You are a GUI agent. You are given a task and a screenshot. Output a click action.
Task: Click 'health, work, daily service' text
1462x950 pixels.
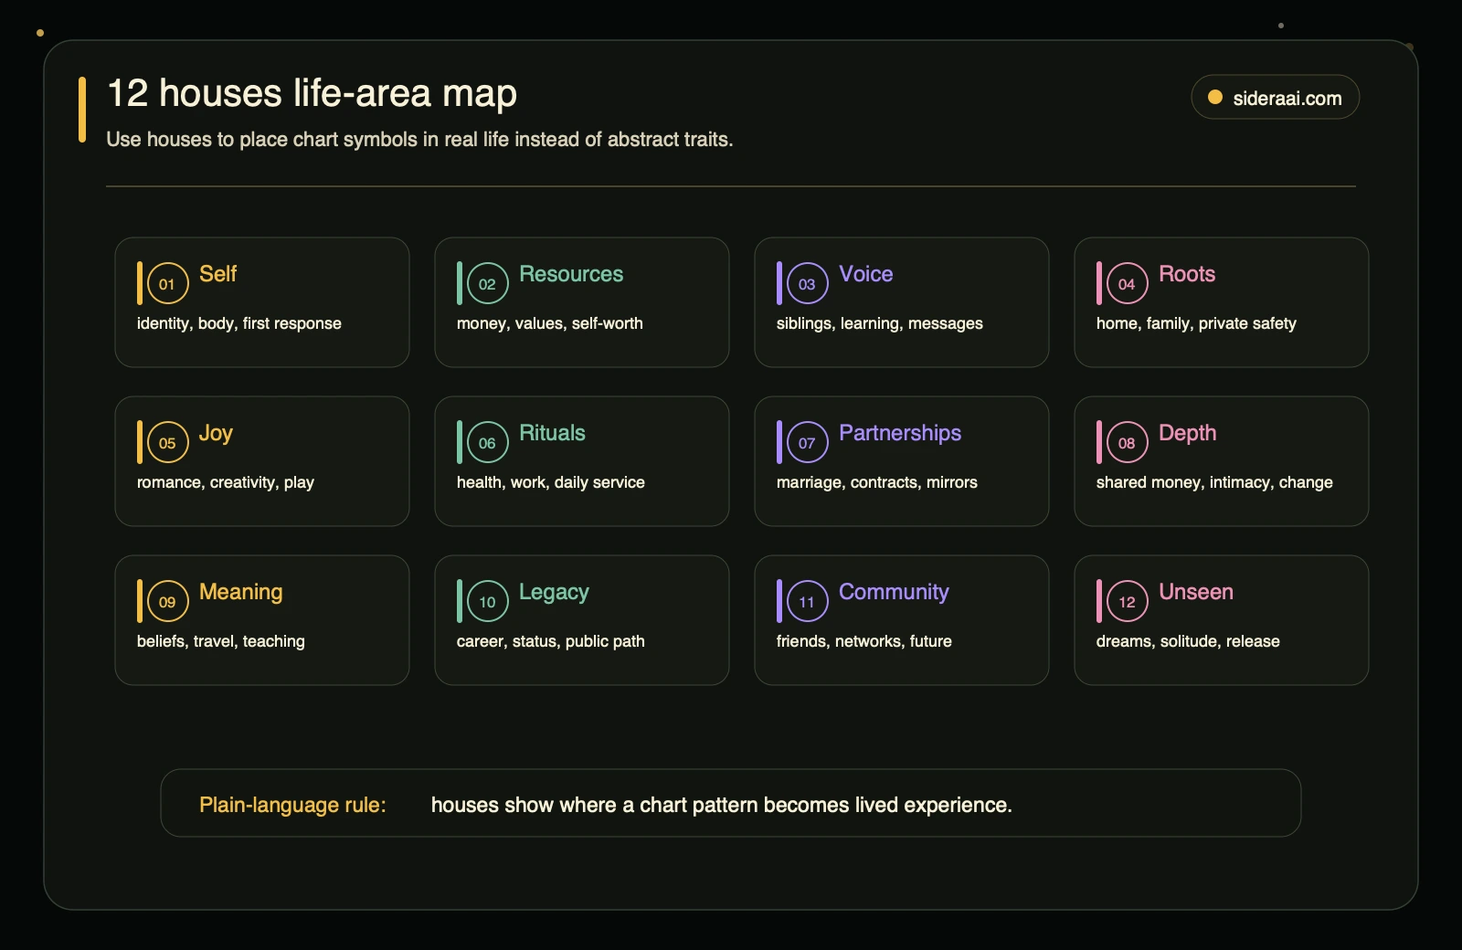[x=550, y=482]
